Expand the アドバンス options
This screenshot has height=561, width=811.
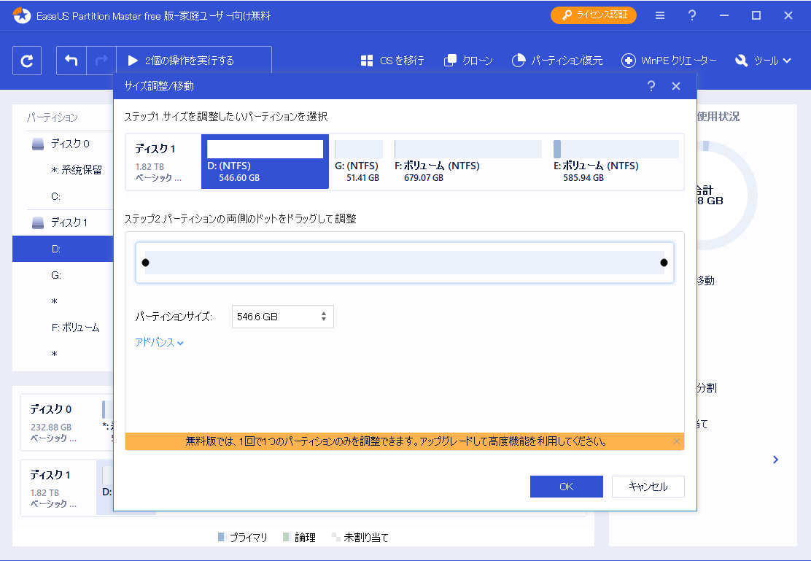159,343
